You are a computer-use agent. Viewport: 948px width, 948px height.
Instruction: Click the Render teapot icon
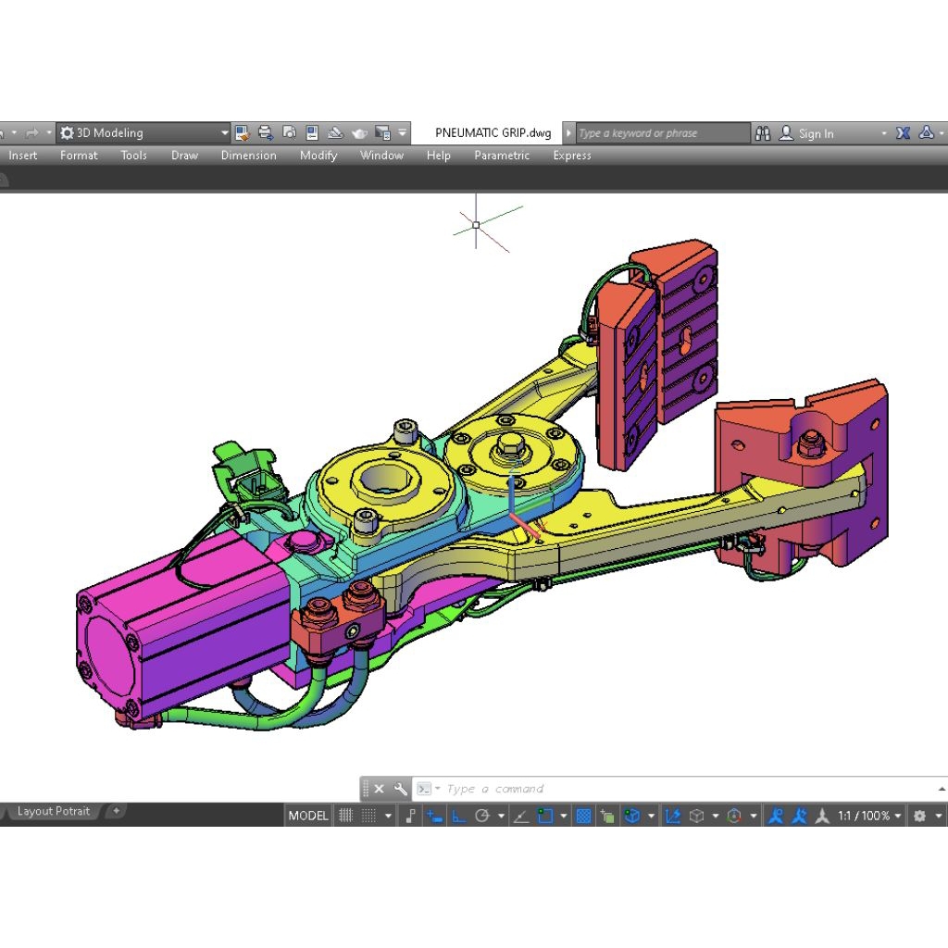(x=359, y=133)
